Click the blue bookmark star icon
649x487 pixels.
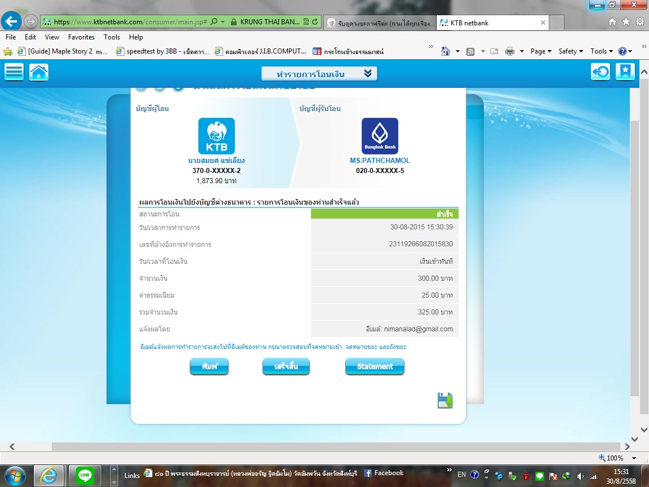pyautogui.click(x=625, y=72)
